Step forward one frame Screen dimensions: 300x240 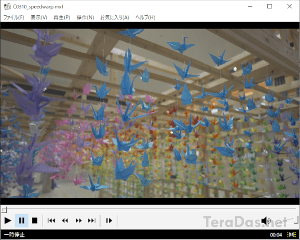tap(109, 220)
